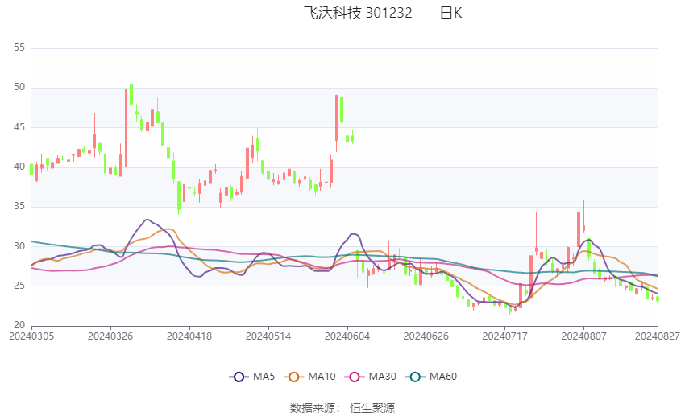Toggle the MA5 legend series
The height and width of the screenshot is (416, 685).
tap(252, 377)
